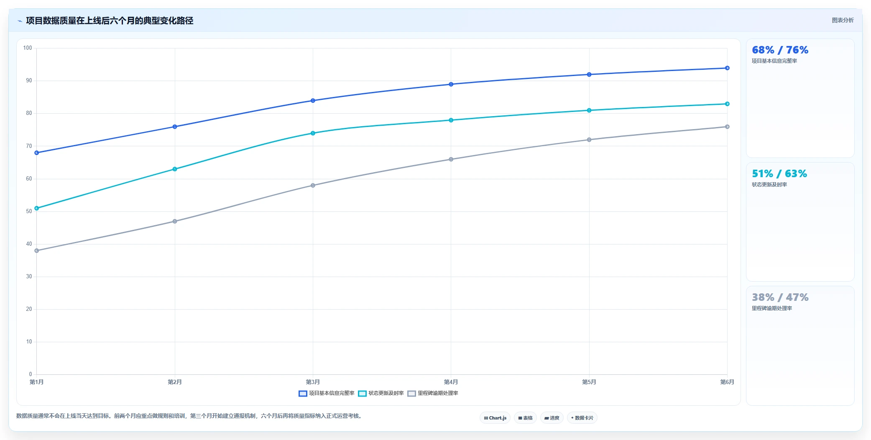Toggle 项目基本信息完整率 legend swatch

point(303,394)
